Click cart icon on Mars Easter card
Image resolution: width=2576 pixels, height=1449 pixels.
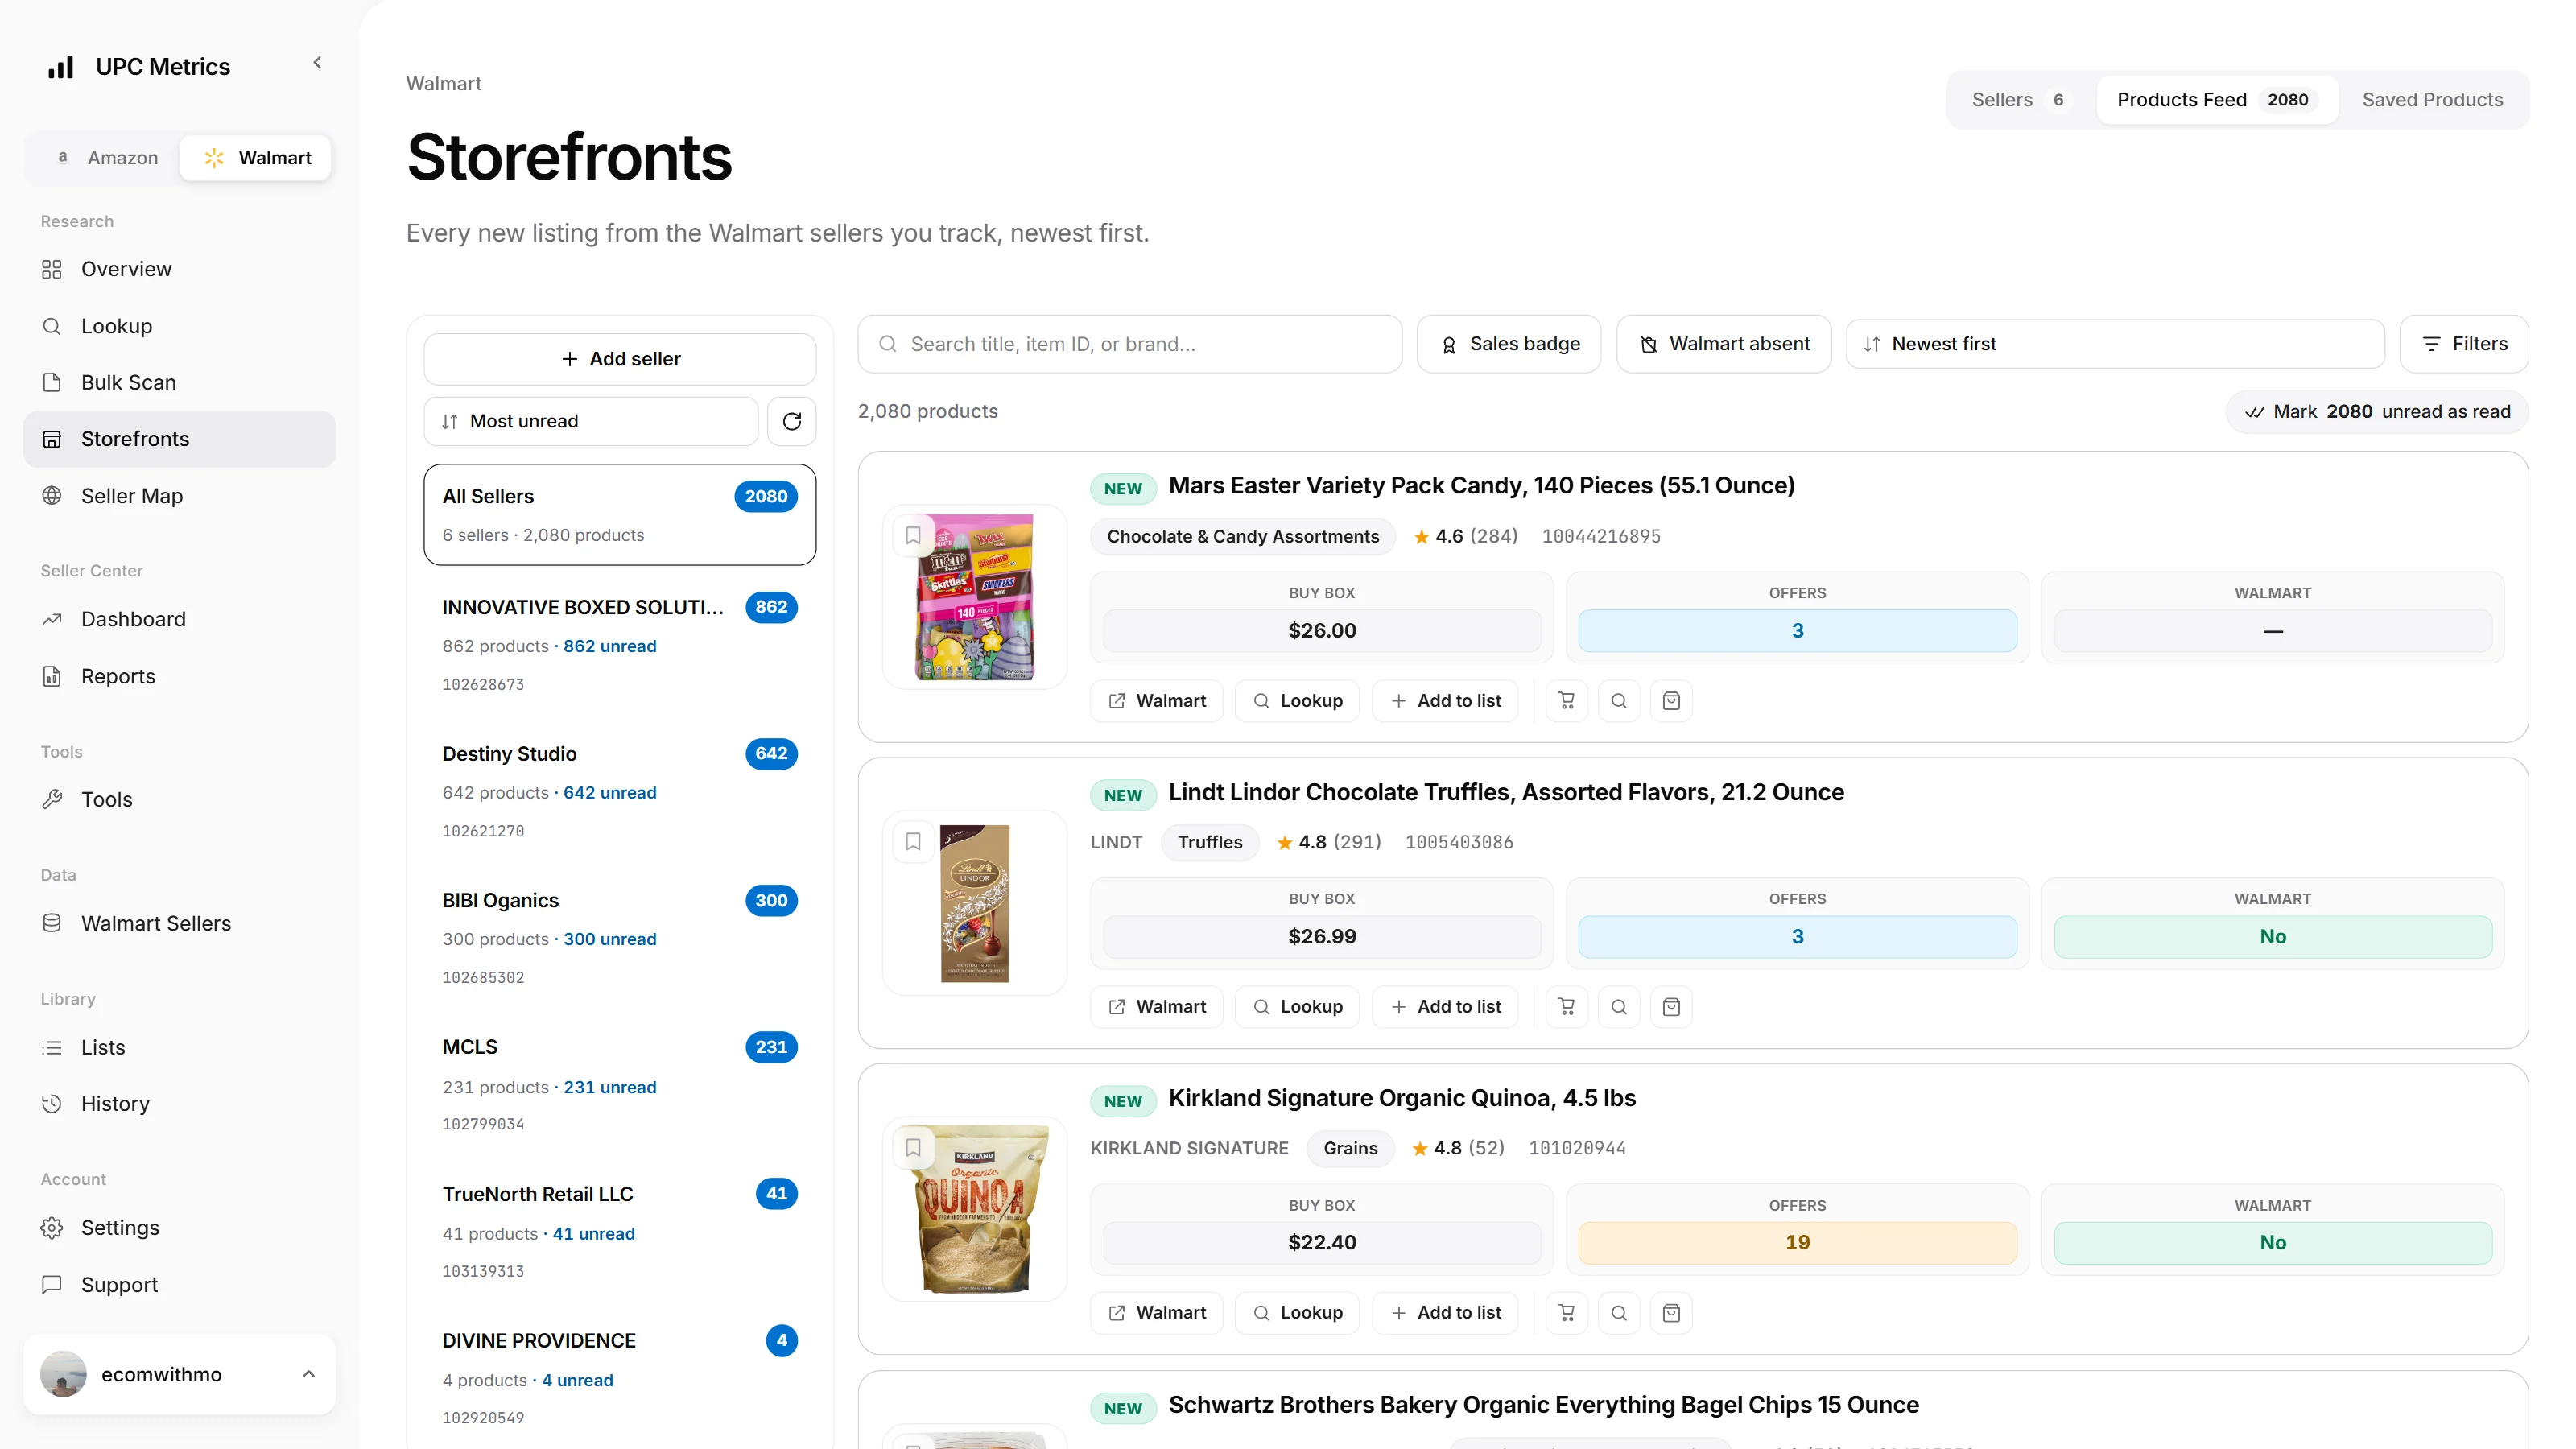[1567, 701]
